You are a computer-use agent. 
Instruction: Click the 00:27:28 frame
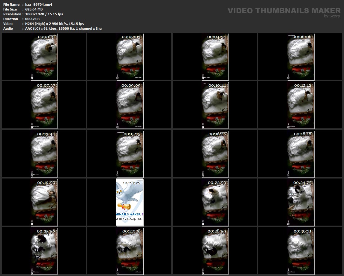[129, 251]
